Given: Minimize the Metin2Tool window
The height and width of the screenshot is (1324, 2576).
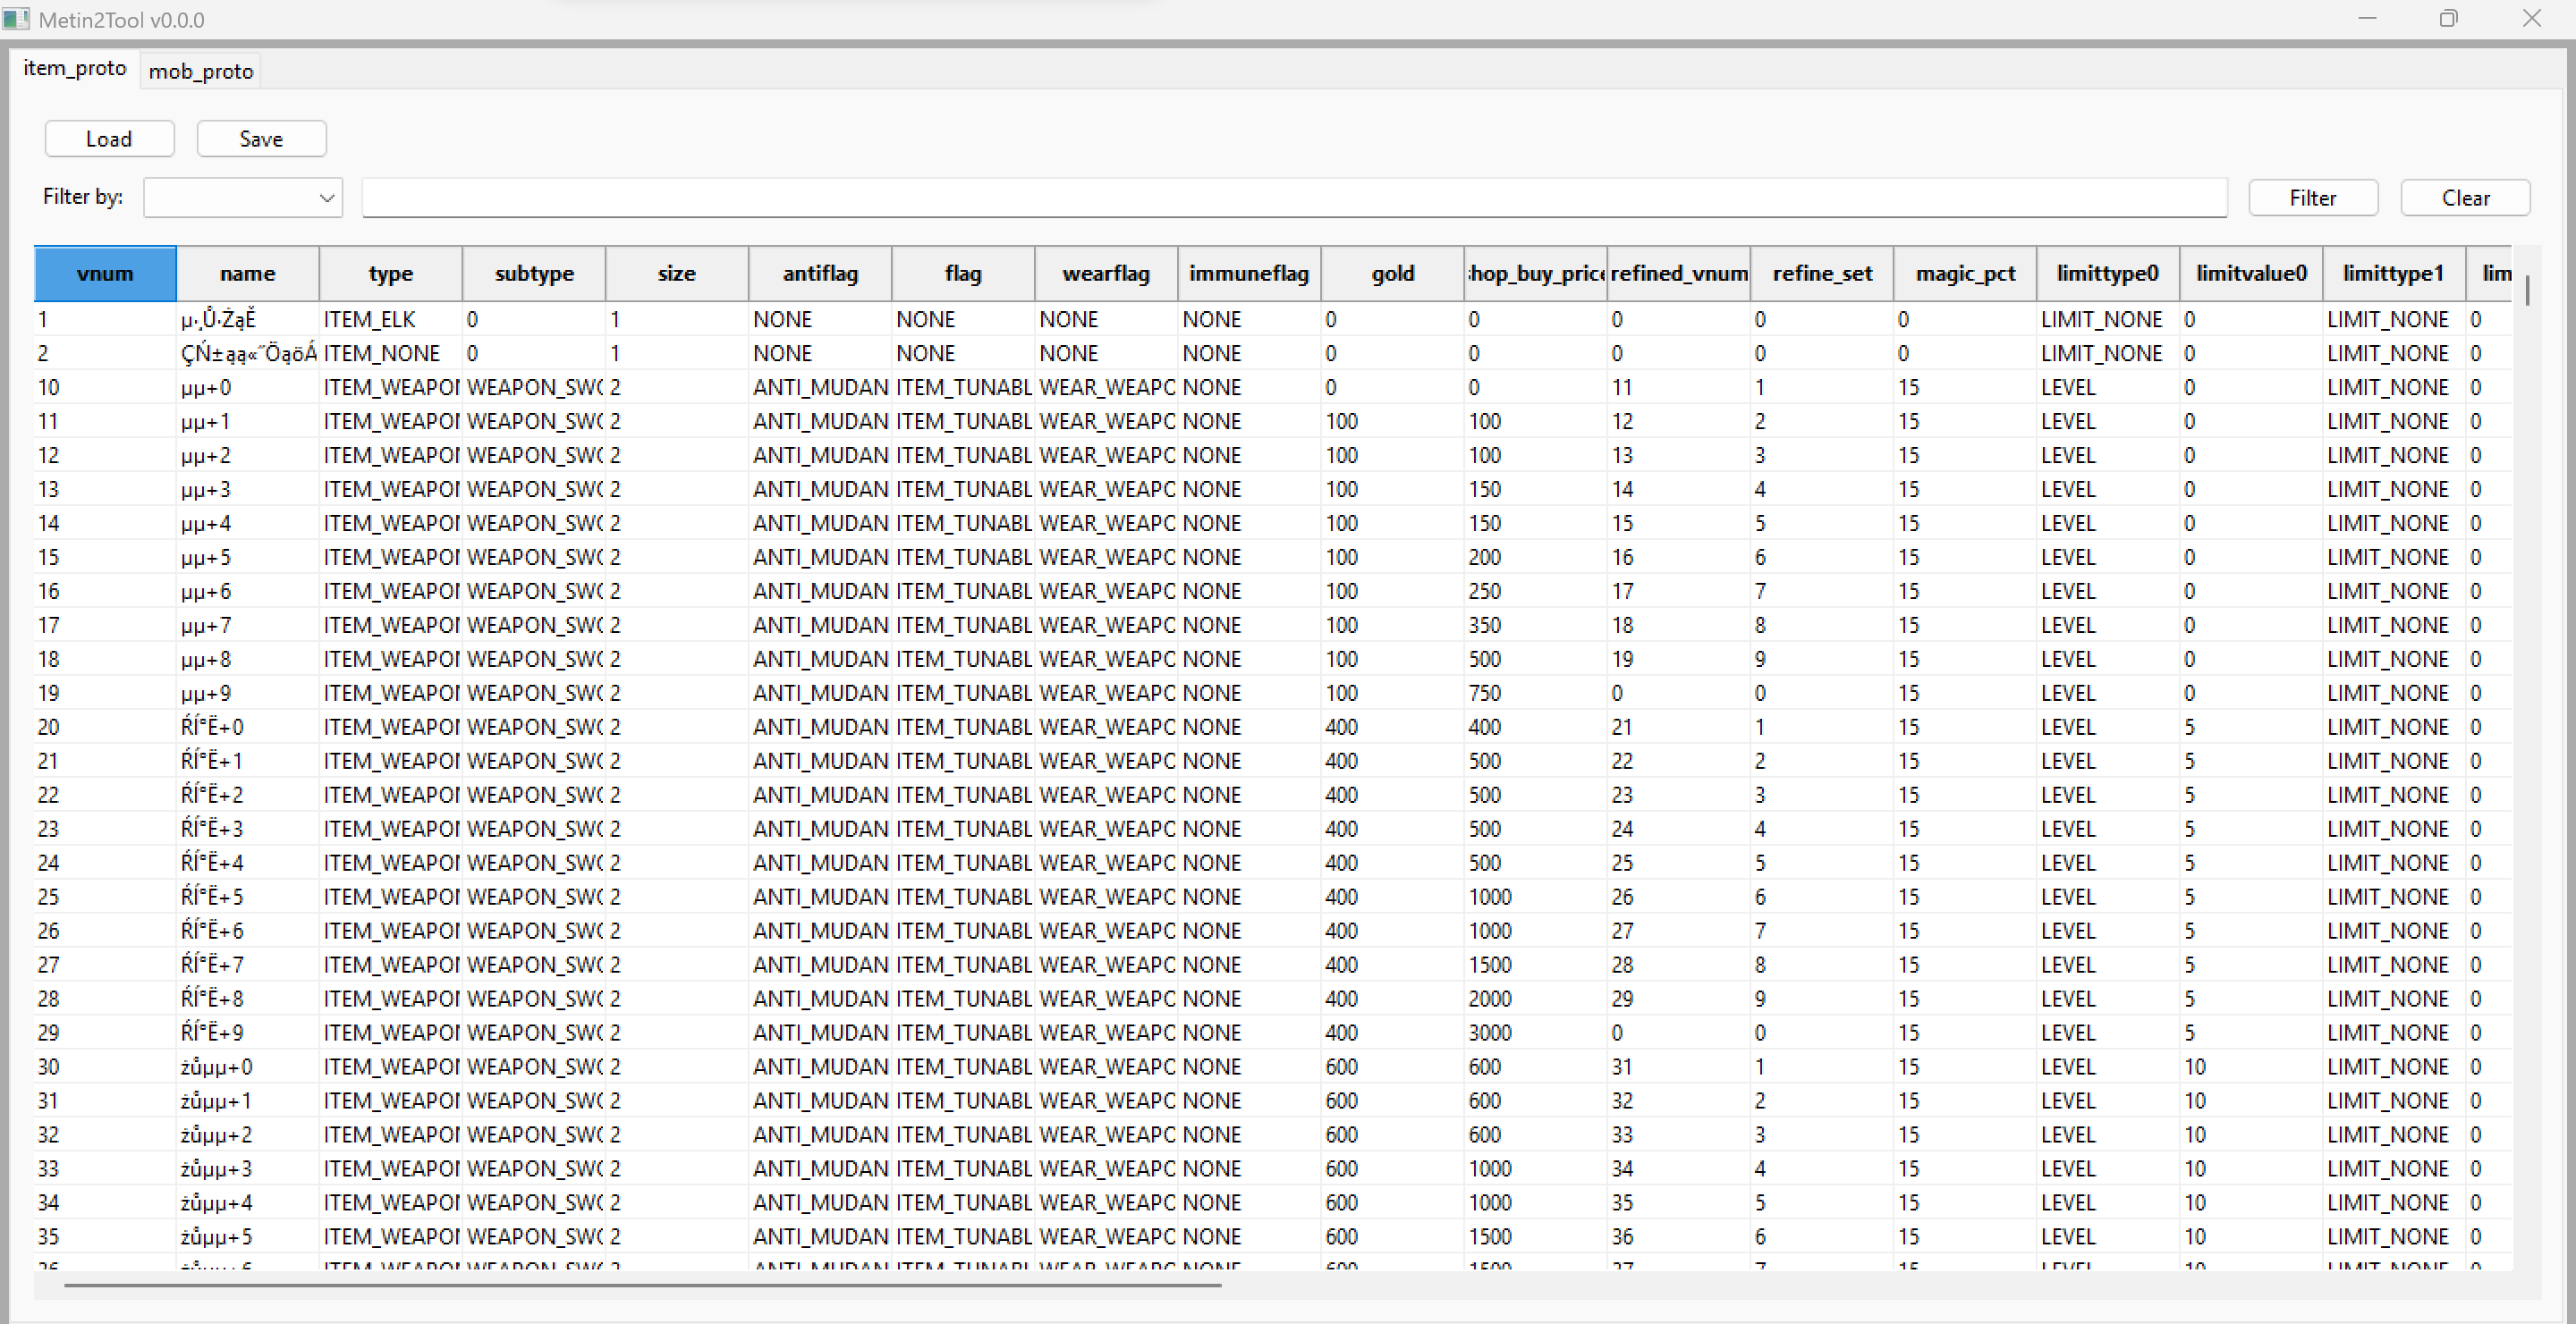Looking at the screenshot, I should pyautogui.click(x=2366, y=19).
